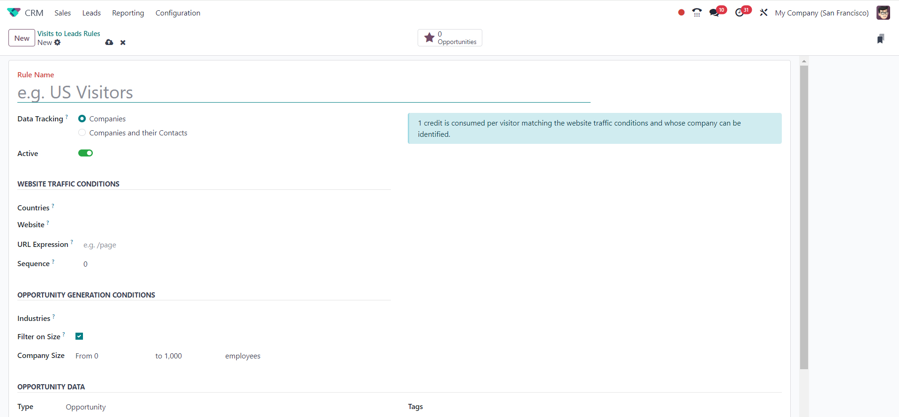Select Companies and their Contacts radio option
The image size is (899, 417).
[82, 133]
